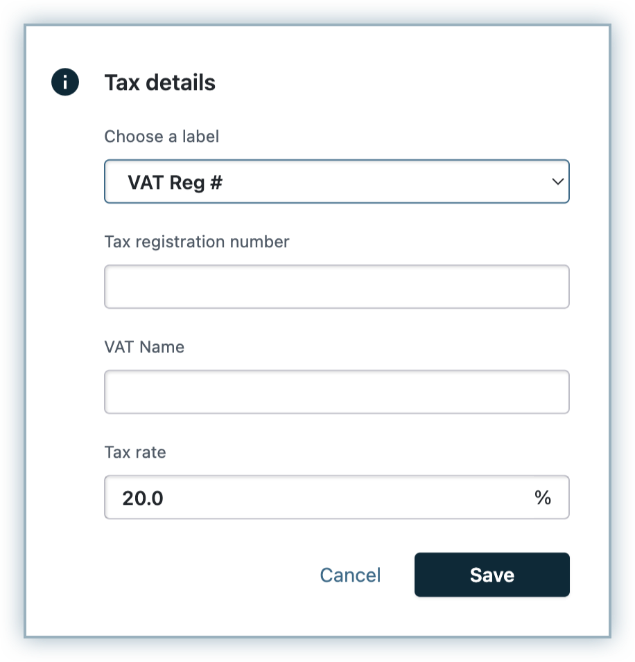Screen dimensions: 635x662
Task: Click the percent symbol in Tax rate
Action: [543, 497]
